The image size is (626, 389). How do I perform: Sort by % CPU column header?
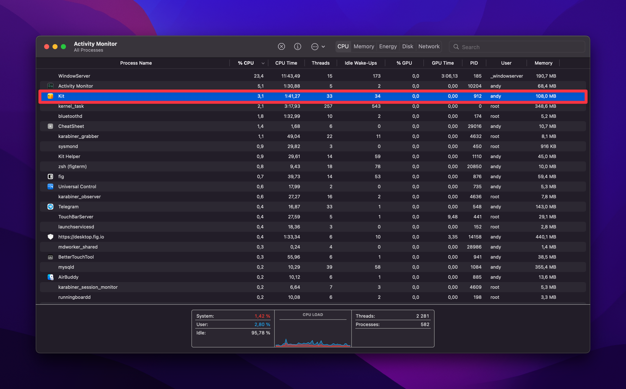(246, 63)
